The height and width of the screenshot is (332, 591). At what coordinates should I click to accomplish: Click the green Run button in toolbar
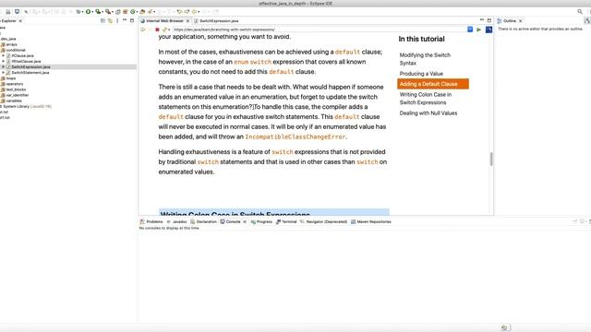[x=88, y=12]
